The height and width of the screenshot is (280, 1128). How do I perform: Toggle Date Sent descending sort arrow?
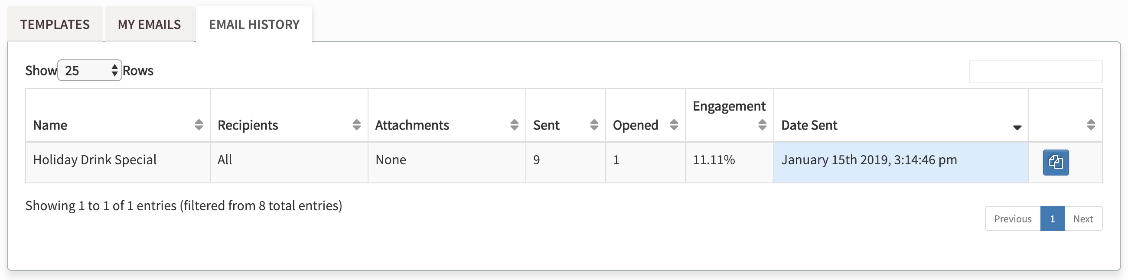pyautogui.click(x=1017, y=127)
